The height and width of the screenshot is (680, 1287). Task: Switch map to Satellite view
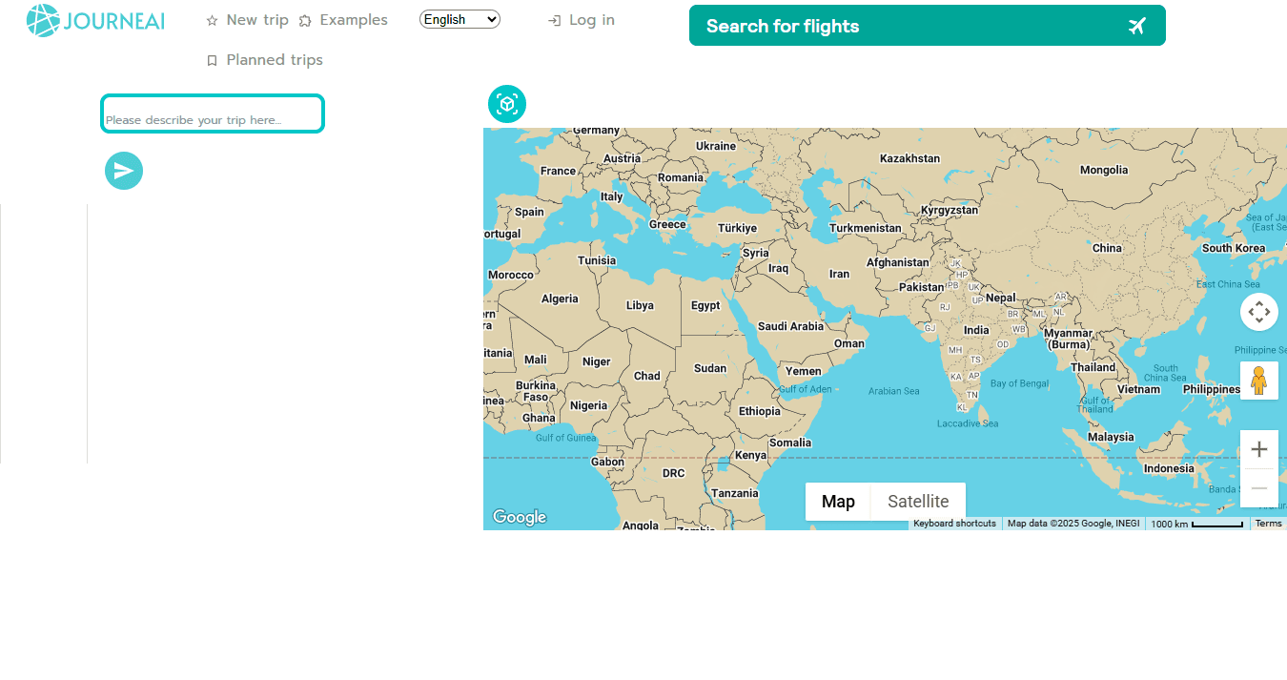click(917, 502)
